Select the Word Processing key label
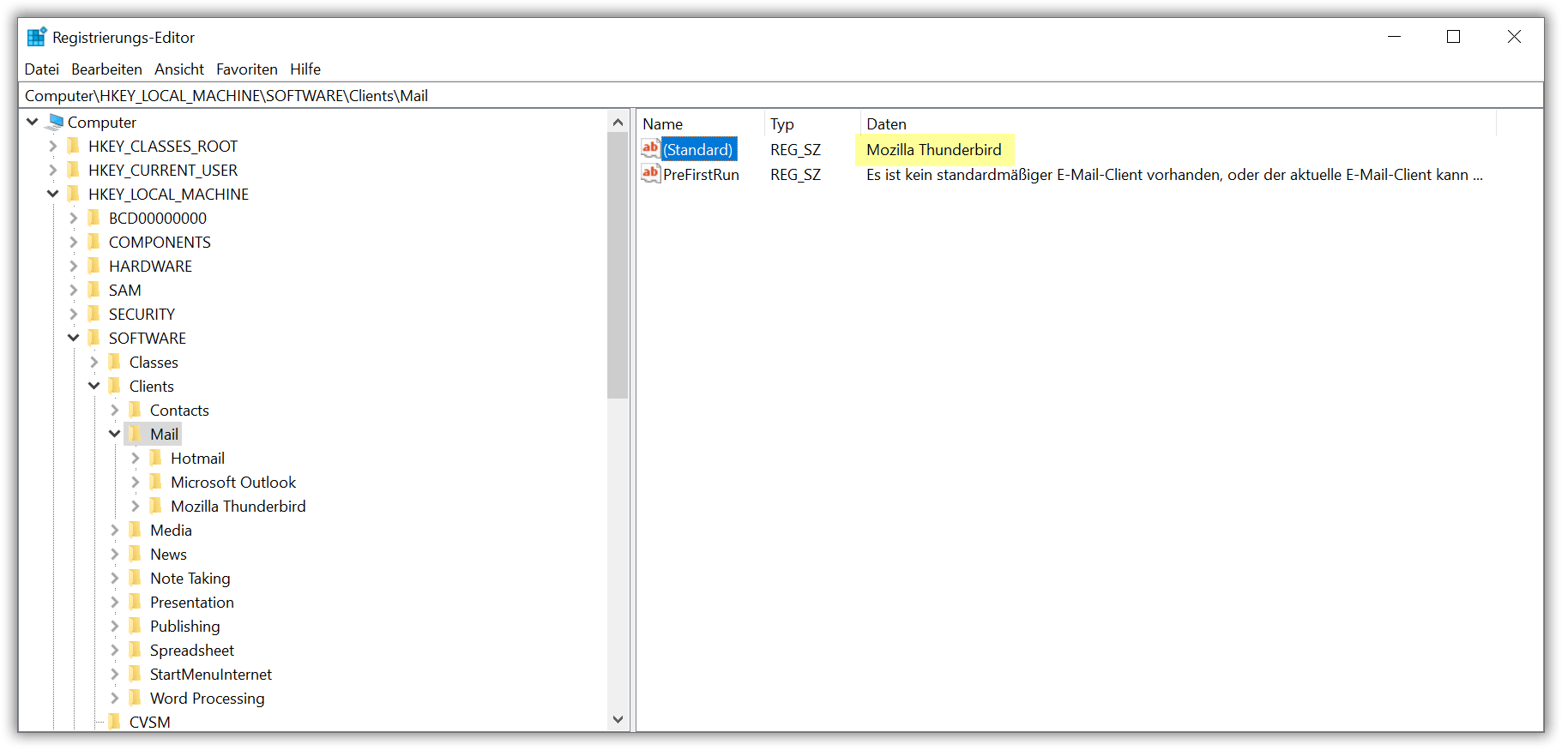The image size is (1562, 750). coord(207,698)
